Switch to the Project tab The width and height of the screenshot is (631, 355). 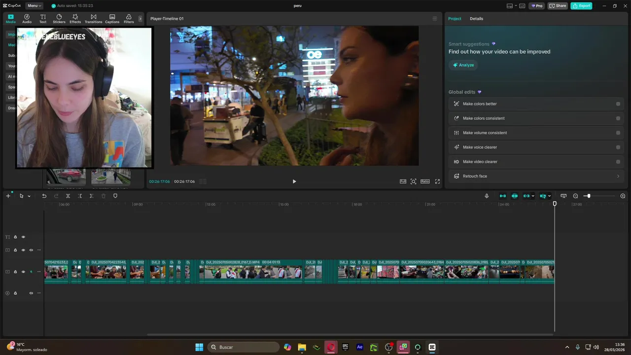coord(455,19)
